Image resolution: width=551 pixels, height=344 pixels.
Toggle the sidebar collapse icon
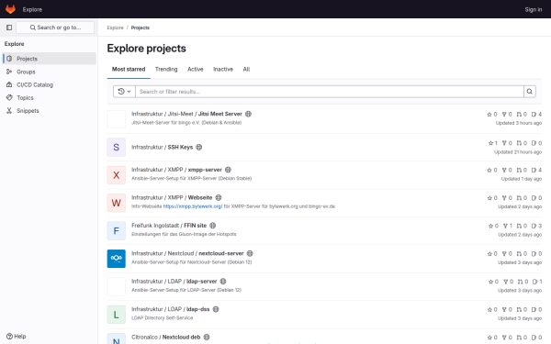9,28
